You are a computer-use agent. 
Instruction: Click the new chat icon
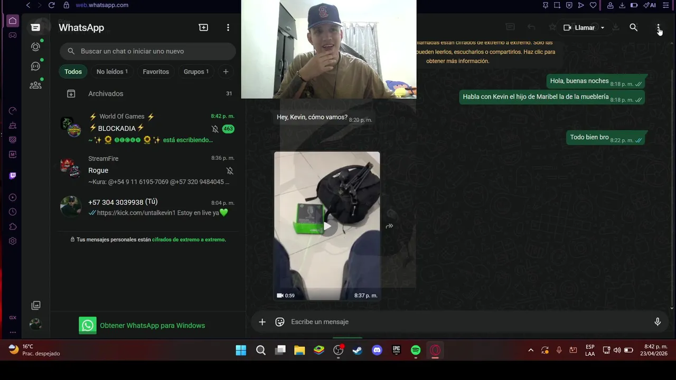[203, 27]
